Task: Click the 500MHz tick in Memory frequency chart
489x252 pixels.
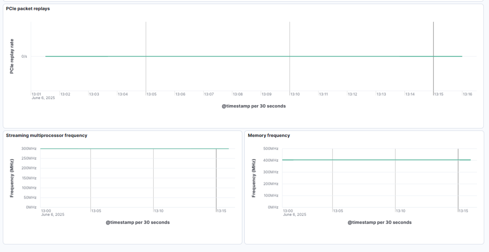Action: (270, 149)
